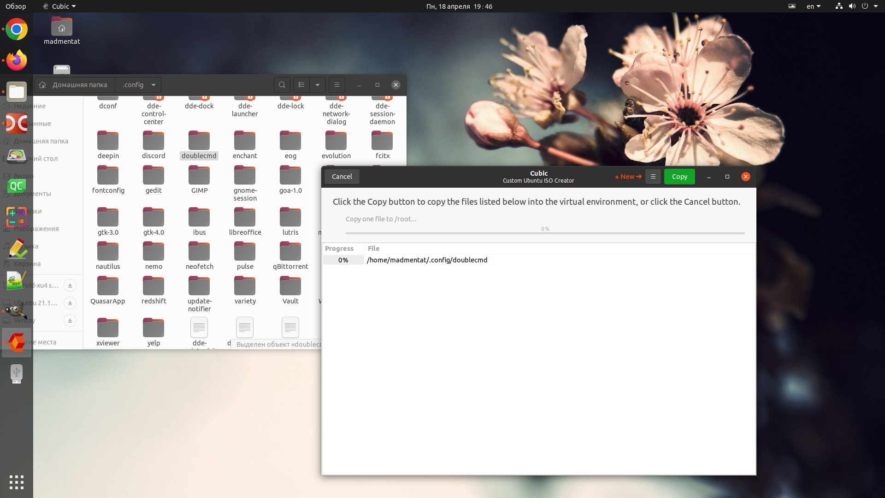The image size is (885, 498).
Task: Open the QC application in dock
Action: coord(17,186)
